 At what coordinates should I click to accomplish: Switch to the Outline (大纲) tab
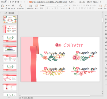point(6,13)
